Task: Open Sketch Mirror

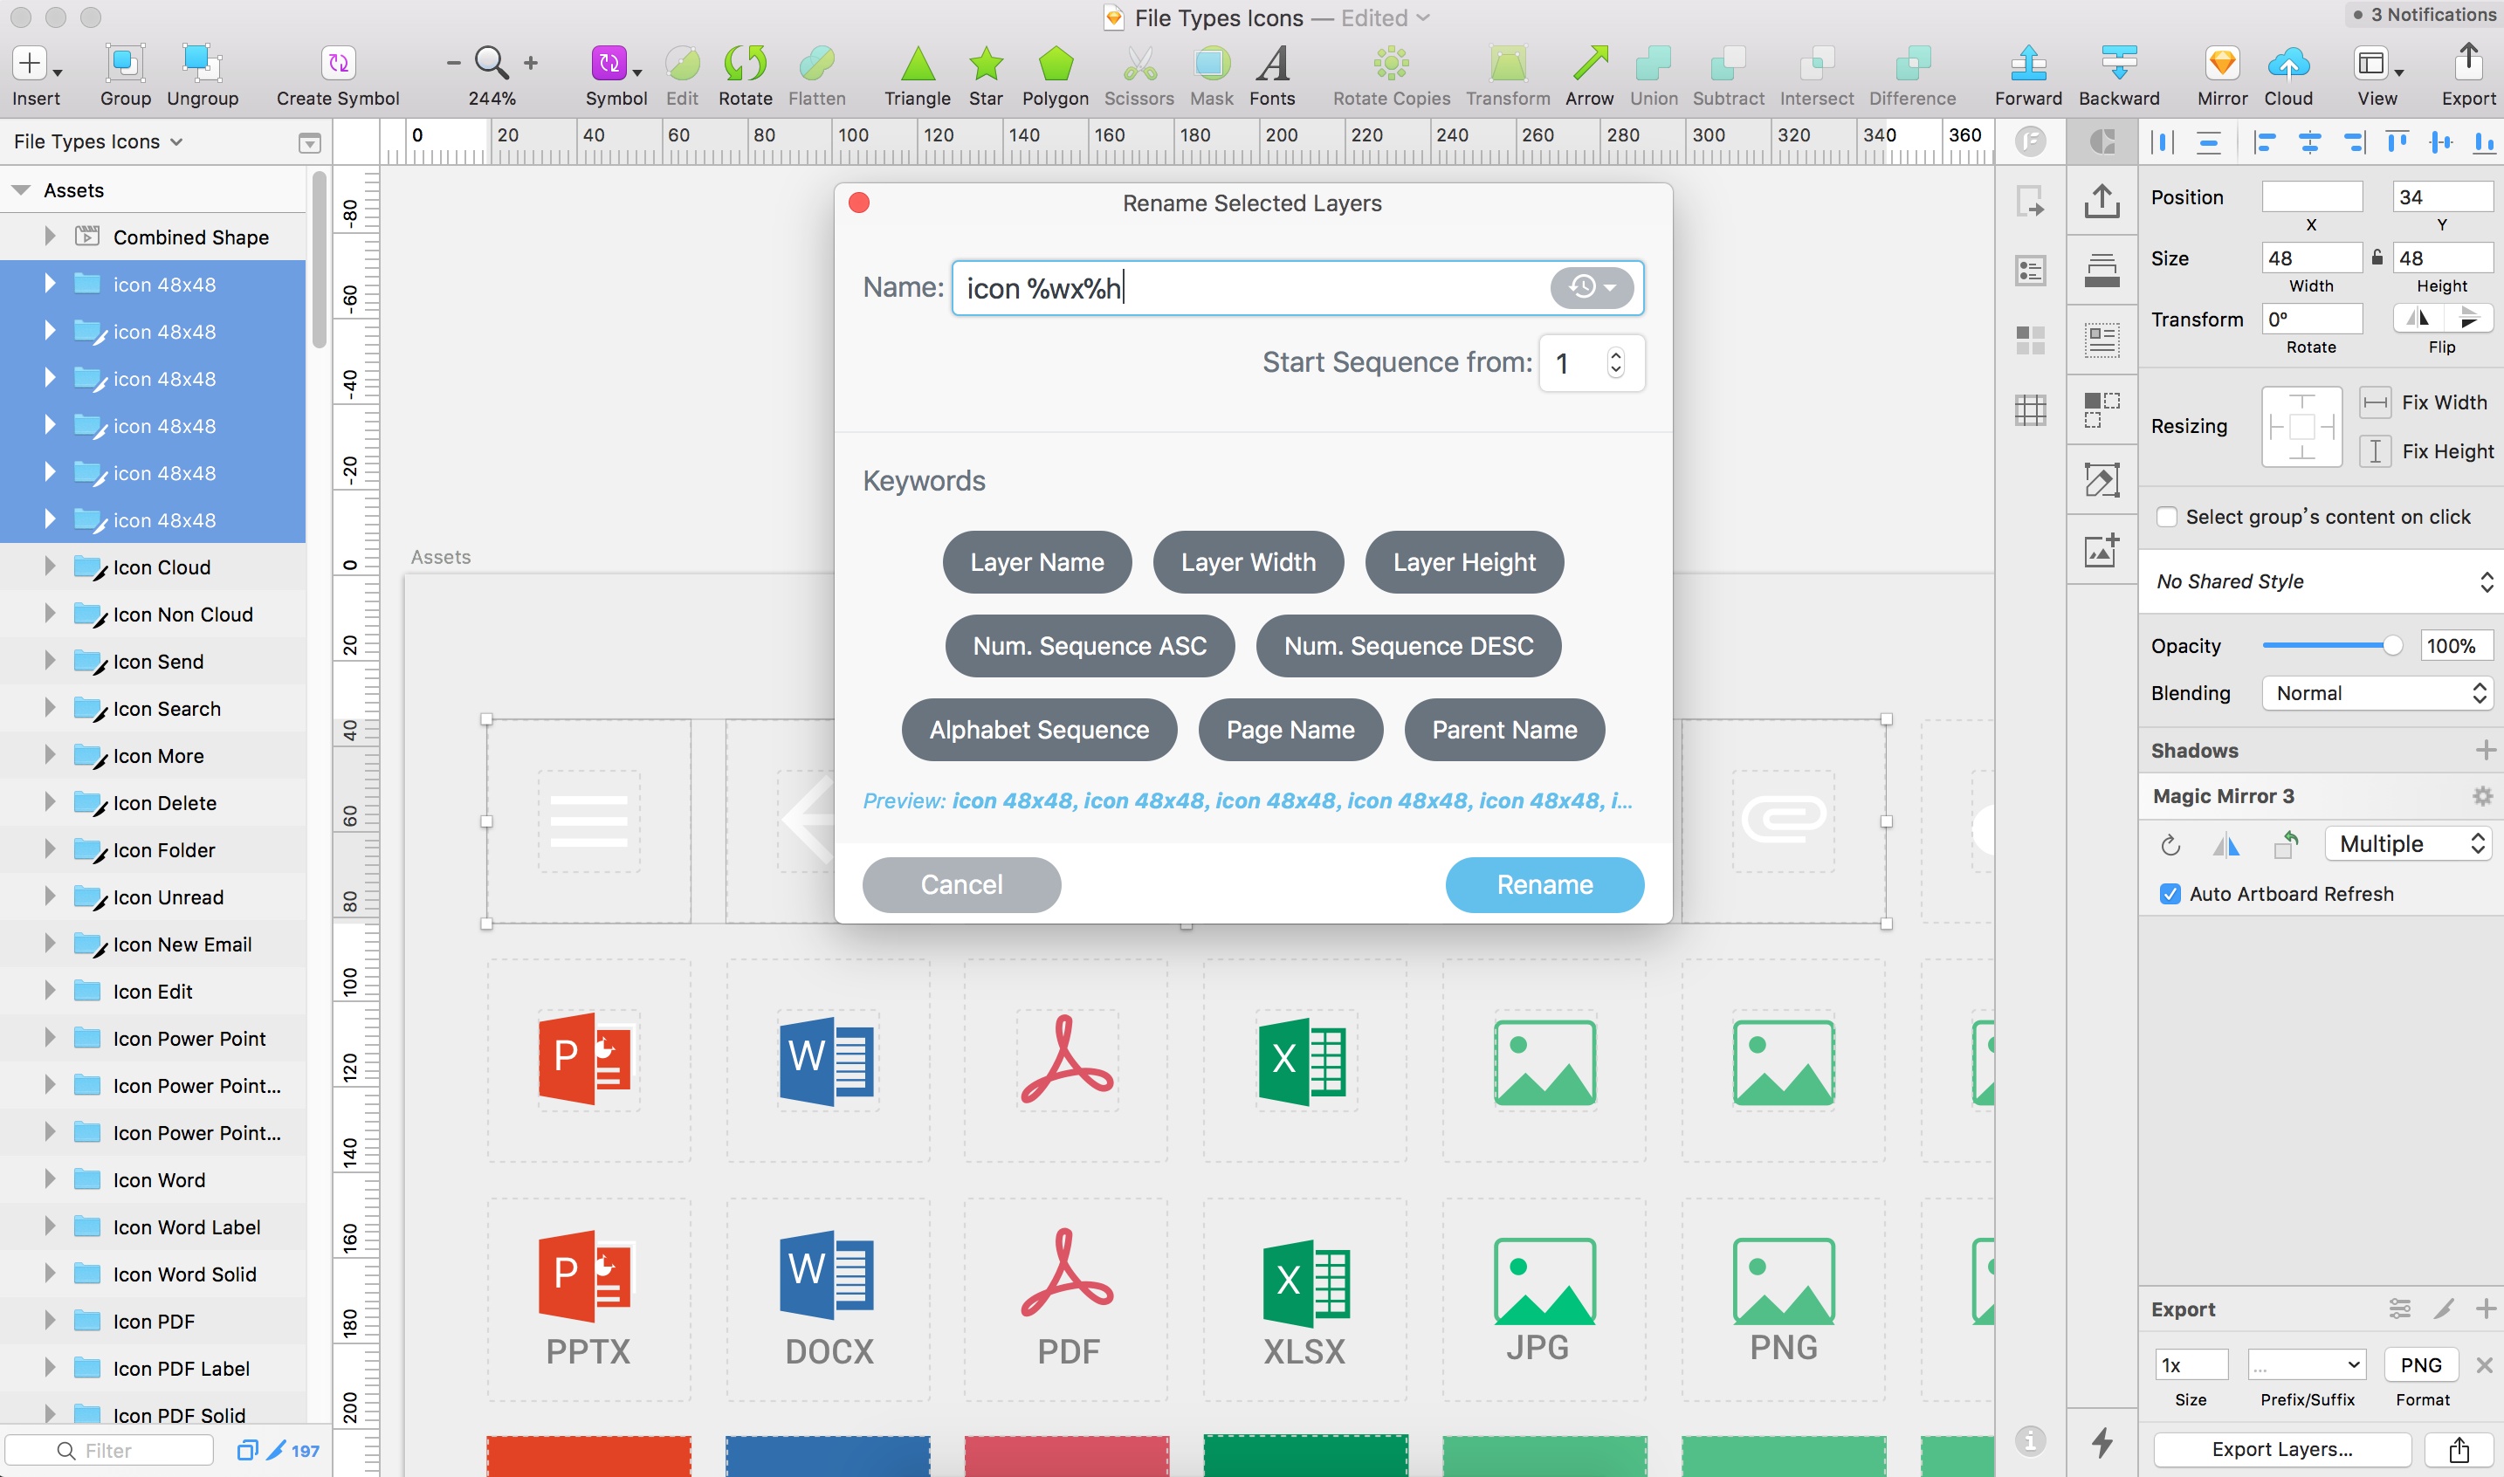Action: tap(2221, 64)
